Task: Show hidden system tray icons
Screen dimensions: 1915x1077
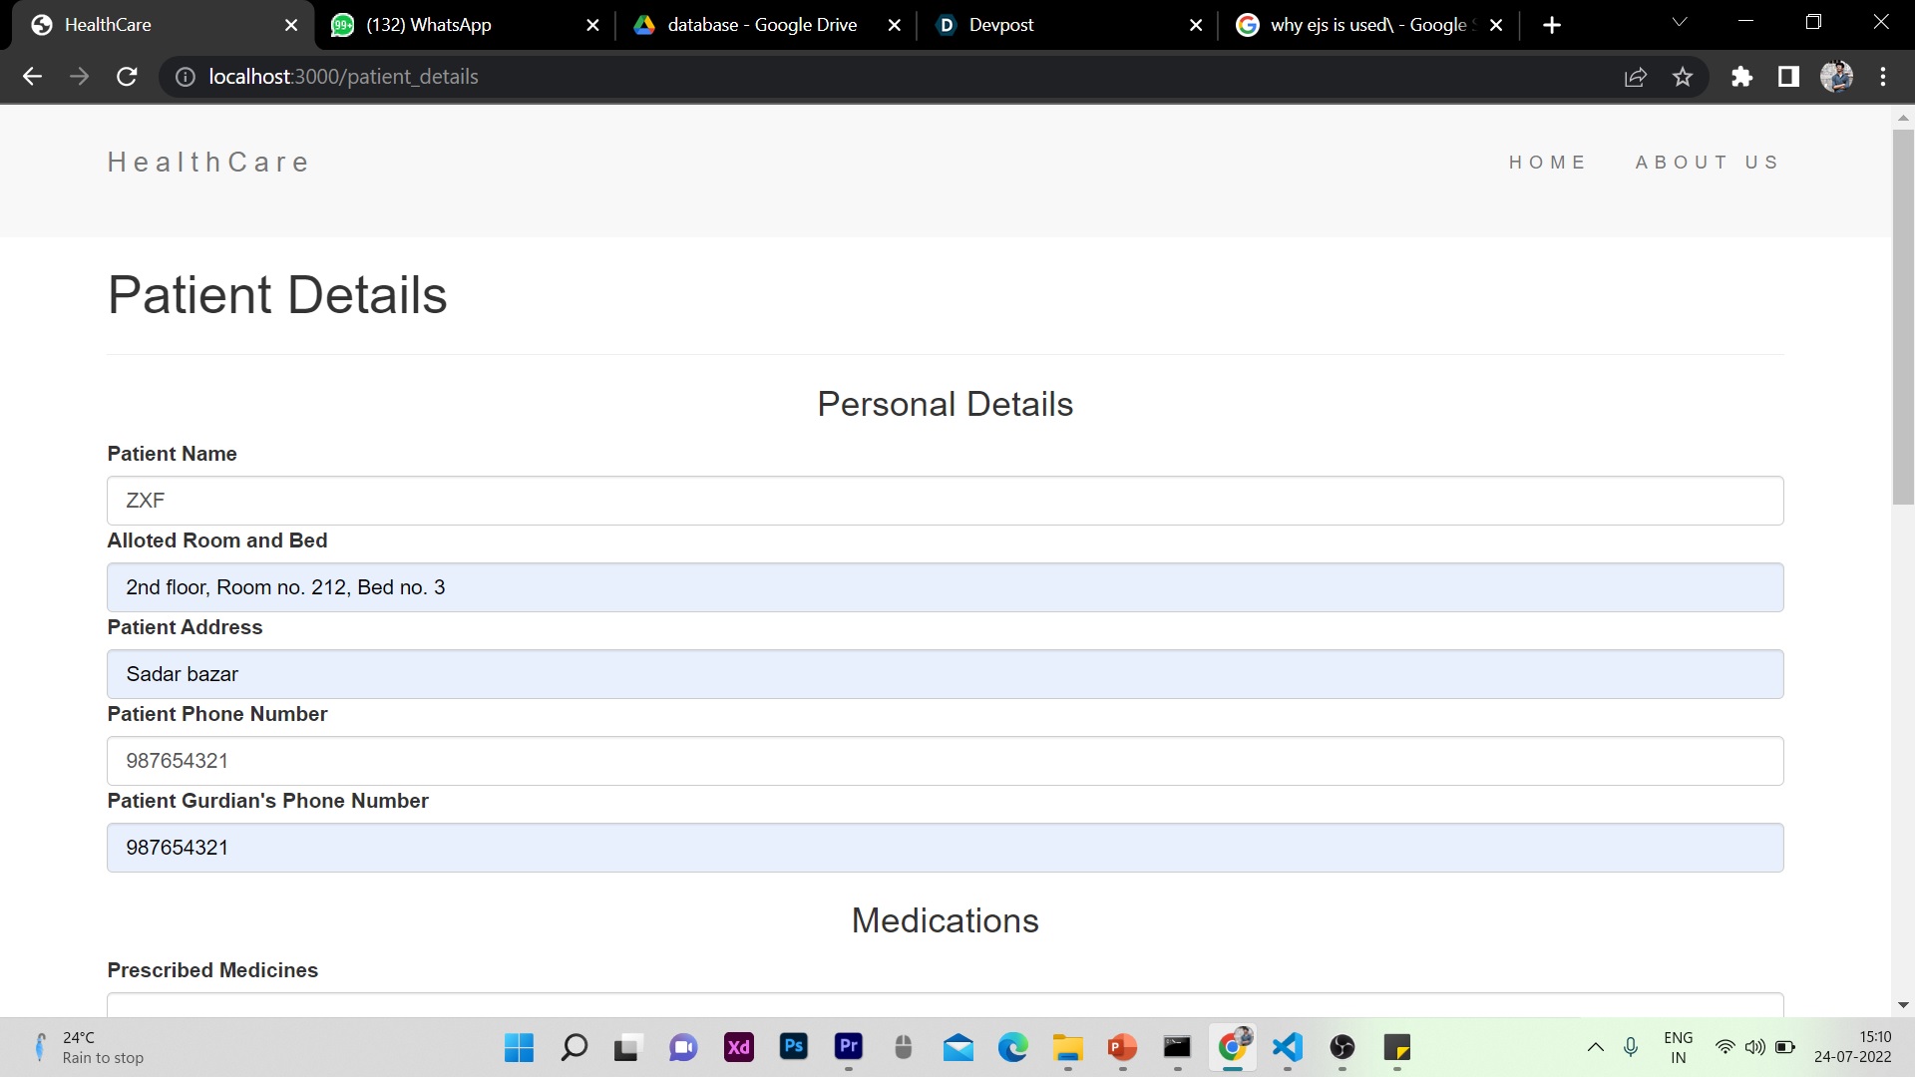Action: 1595,1047
